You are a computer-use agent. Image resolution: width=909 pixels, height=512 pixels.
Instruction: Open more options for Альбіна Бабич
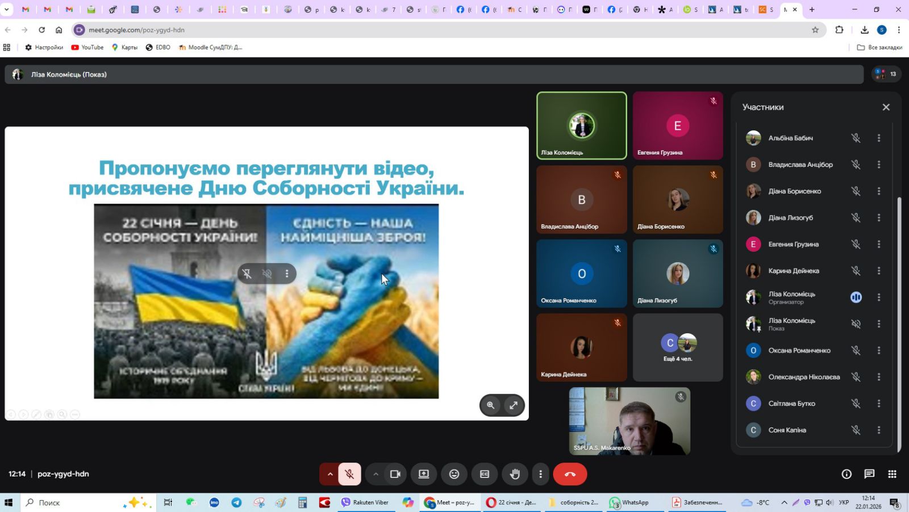pyautogui.click(x=879, y=138)
